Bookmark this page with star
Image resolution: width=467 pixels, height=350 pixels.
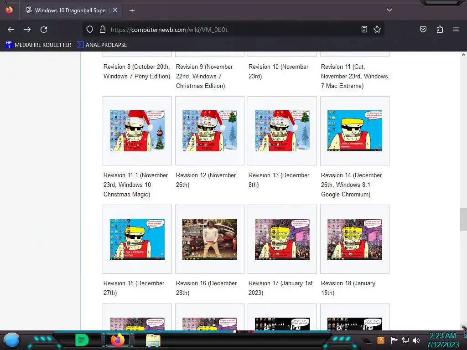tap(377, 29)
